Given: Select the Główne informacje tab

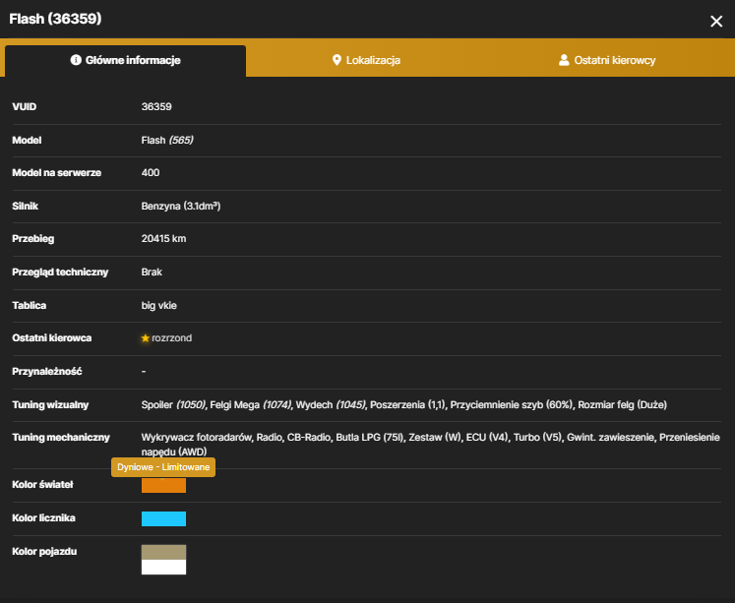Looking at the screenshot, I should [126, 60].
